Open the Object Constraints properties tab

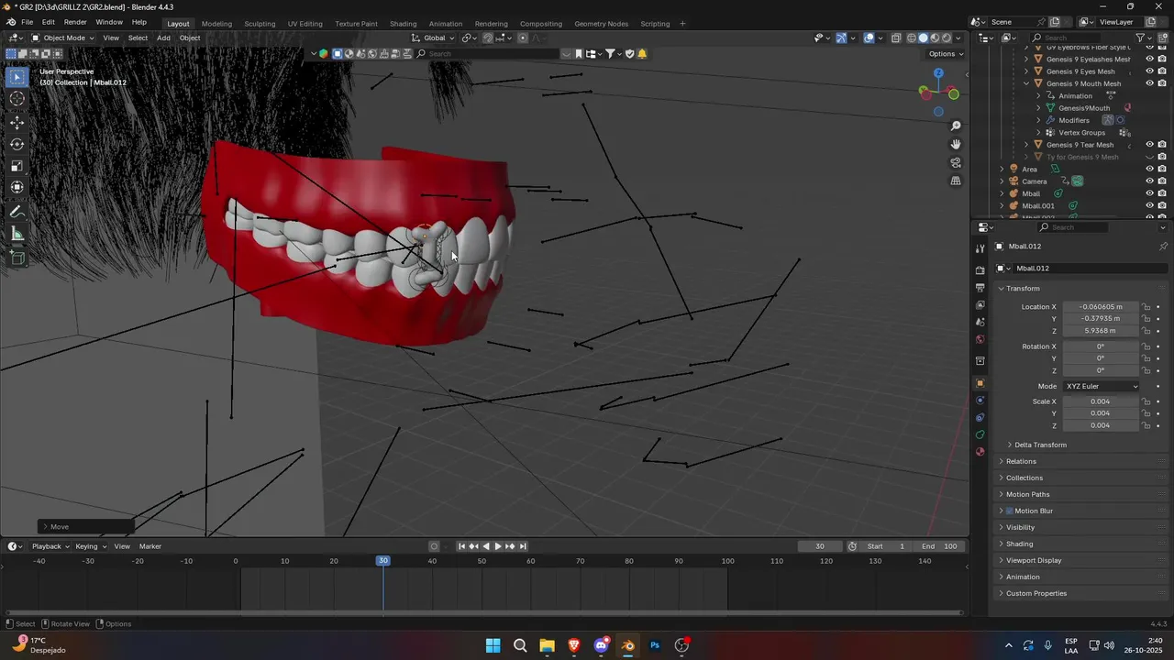[x=980, y=418]
